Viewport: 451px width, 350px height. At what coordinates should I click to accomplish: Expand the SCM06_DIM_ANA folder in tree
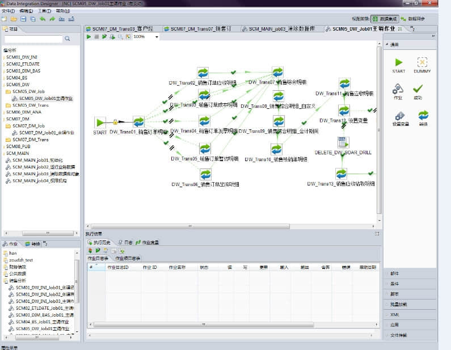coord(21,112)
